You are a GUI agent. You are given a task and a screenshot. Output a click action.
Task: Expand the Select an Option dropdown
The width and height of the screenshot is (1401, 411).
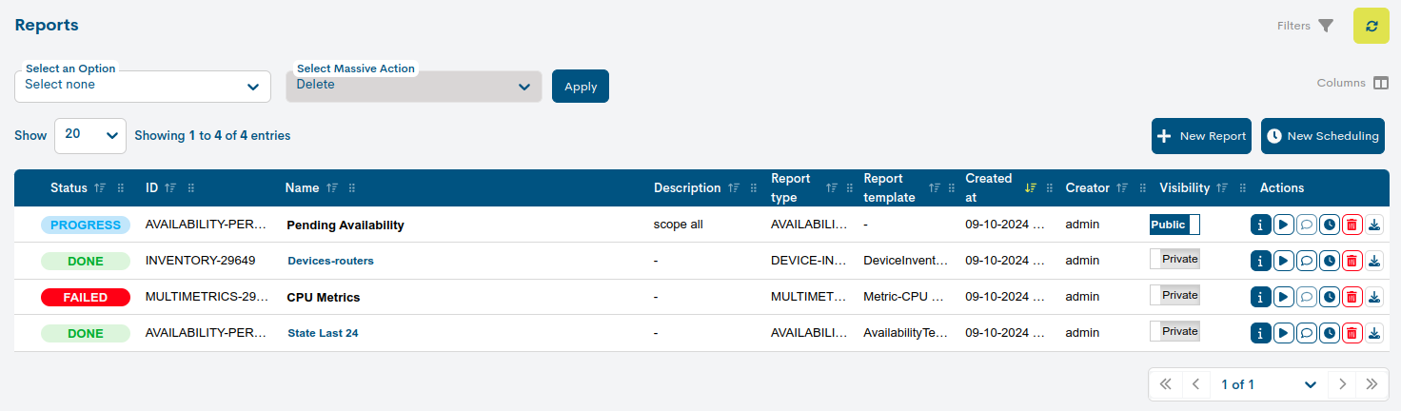pyautogui.click(x=143, y=86)
